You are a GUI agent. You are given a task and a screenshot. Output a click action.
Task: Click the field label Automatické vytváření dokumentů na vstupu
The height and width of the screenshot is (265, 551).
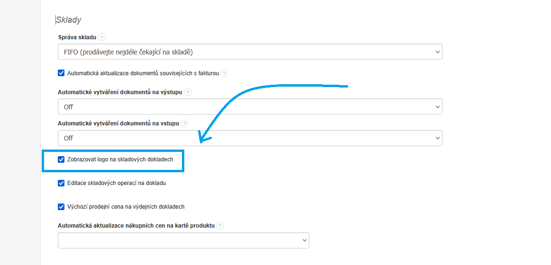pyautogui.click(x=118, y=123)
